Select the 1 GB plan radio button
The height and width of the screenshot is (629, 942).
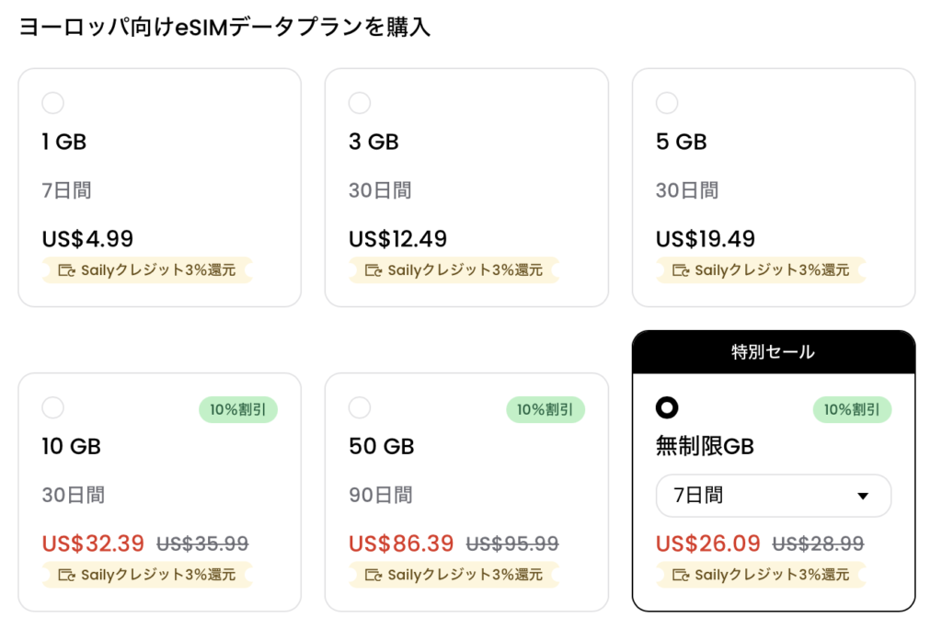(x=53, y=103)
